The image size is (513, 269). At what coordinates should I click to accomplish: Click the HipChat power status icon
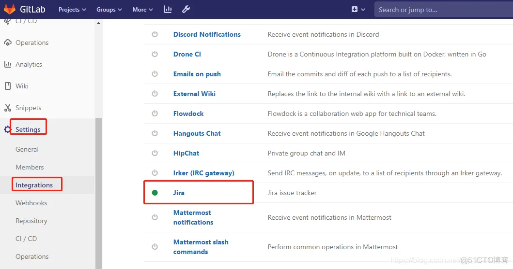click(x=155, y=153)
